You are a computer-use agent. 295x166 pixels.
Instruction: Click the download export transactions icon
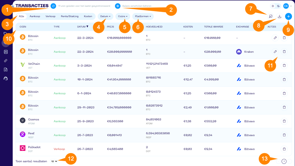coord(279,16)
